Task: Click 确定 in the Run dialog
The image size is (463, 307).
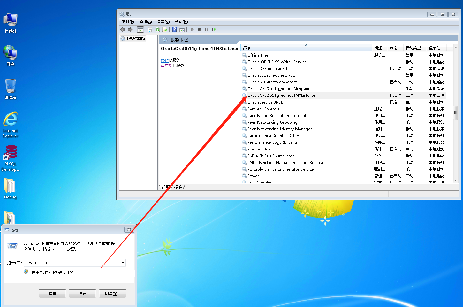Action: click(x=52, y=294)
